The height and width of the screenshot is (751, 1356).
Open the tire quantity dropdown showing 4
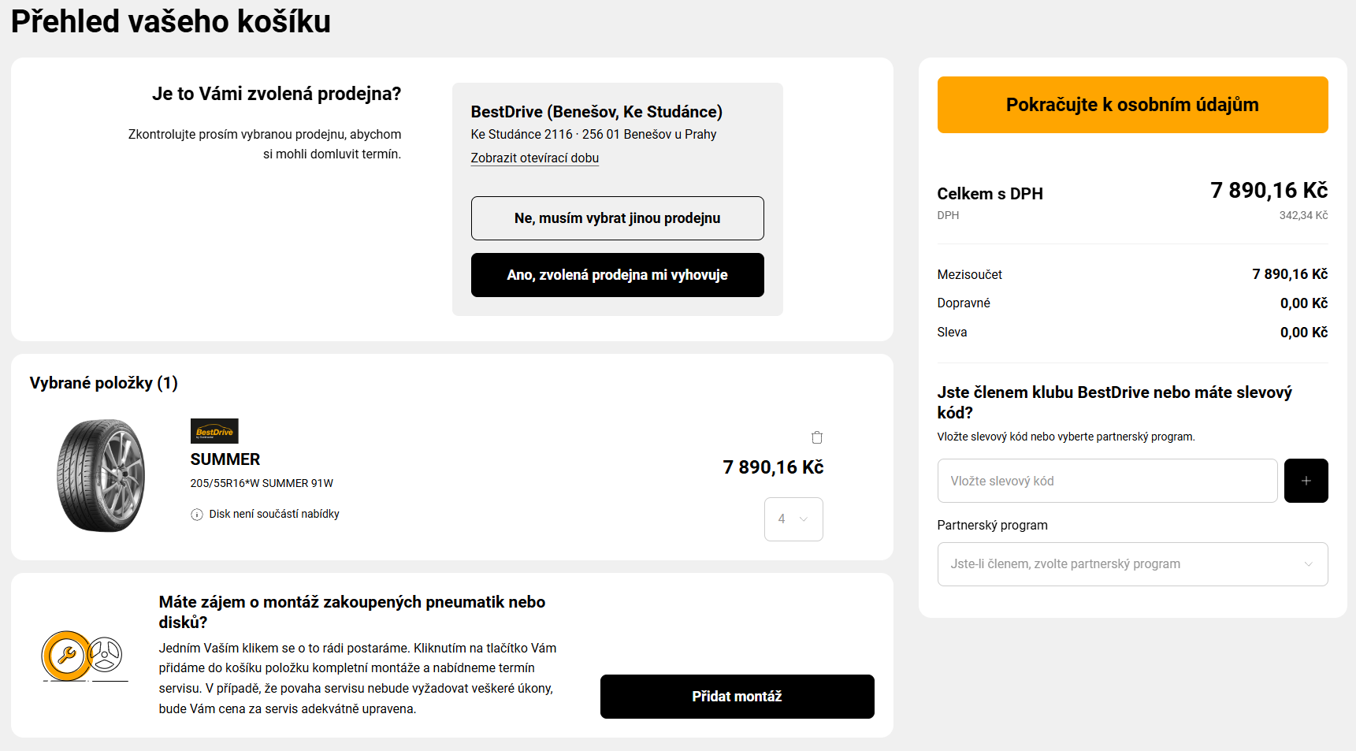(x=793, y=519)
